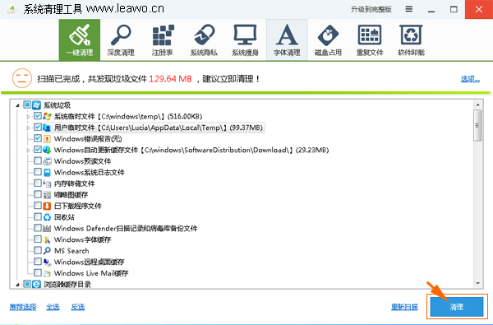
Task: Check the Windows预读文件 checkbox
Action: (38, 161)
